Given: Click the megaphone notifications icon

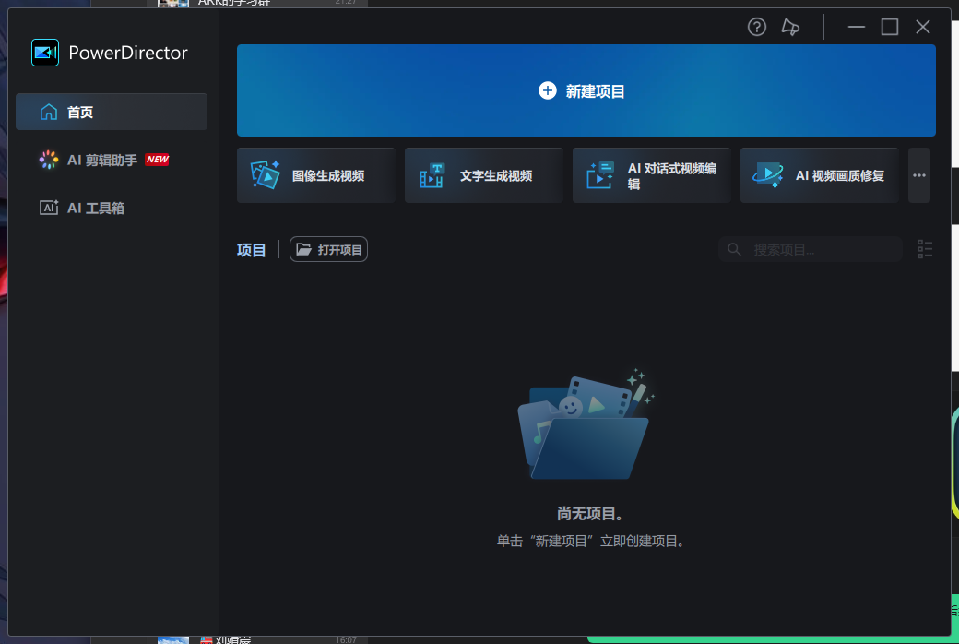Looking at the screenshot, I should click(x=790, y=27).
